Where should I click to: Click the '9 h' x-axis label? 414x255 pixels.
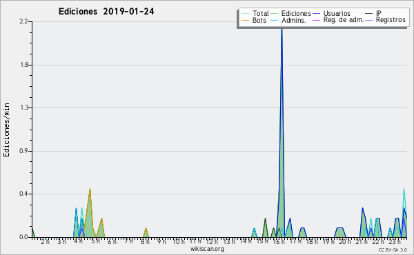(x=162, y=242)
